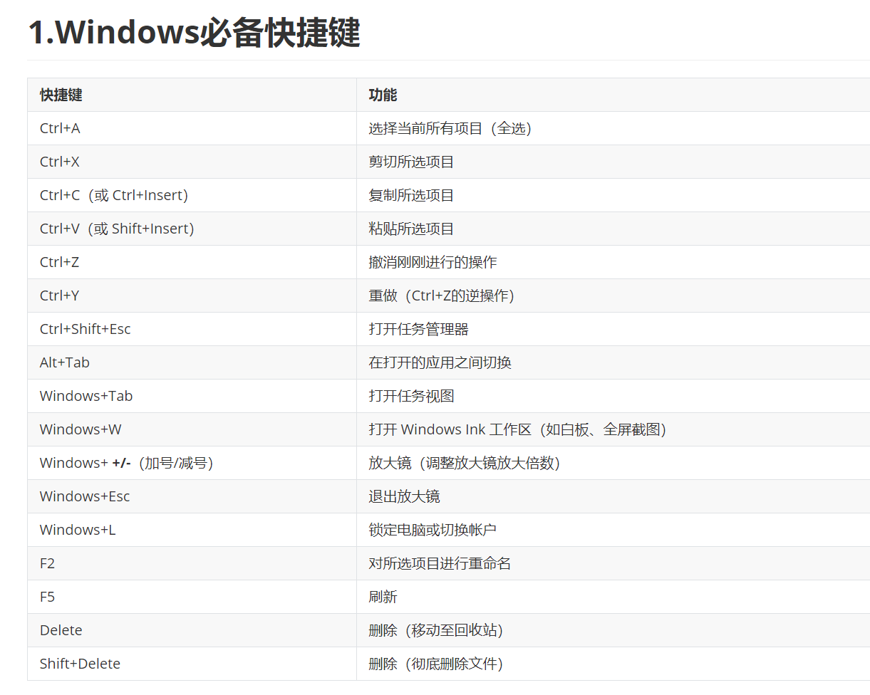Click the "刷新" description
This screenshot has width=870, height=695.
383,597
